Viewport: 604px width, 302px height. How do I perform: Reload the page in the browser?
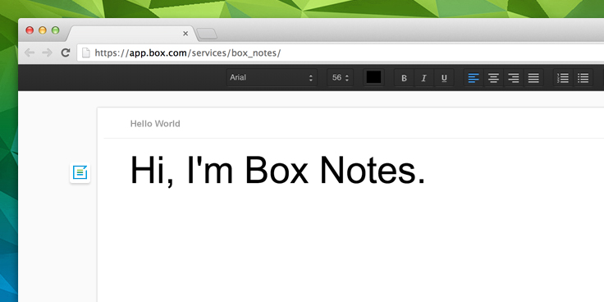66,53
